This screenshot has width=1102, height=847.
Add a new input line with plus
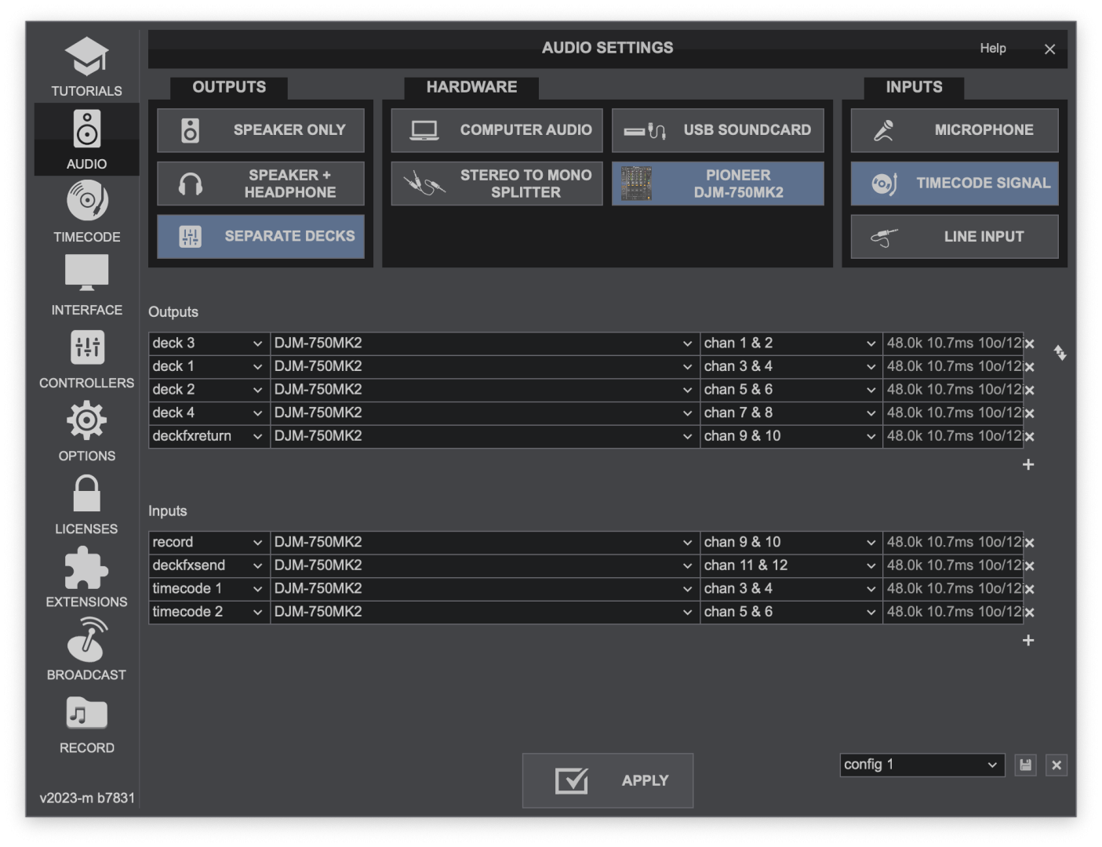1028,640
